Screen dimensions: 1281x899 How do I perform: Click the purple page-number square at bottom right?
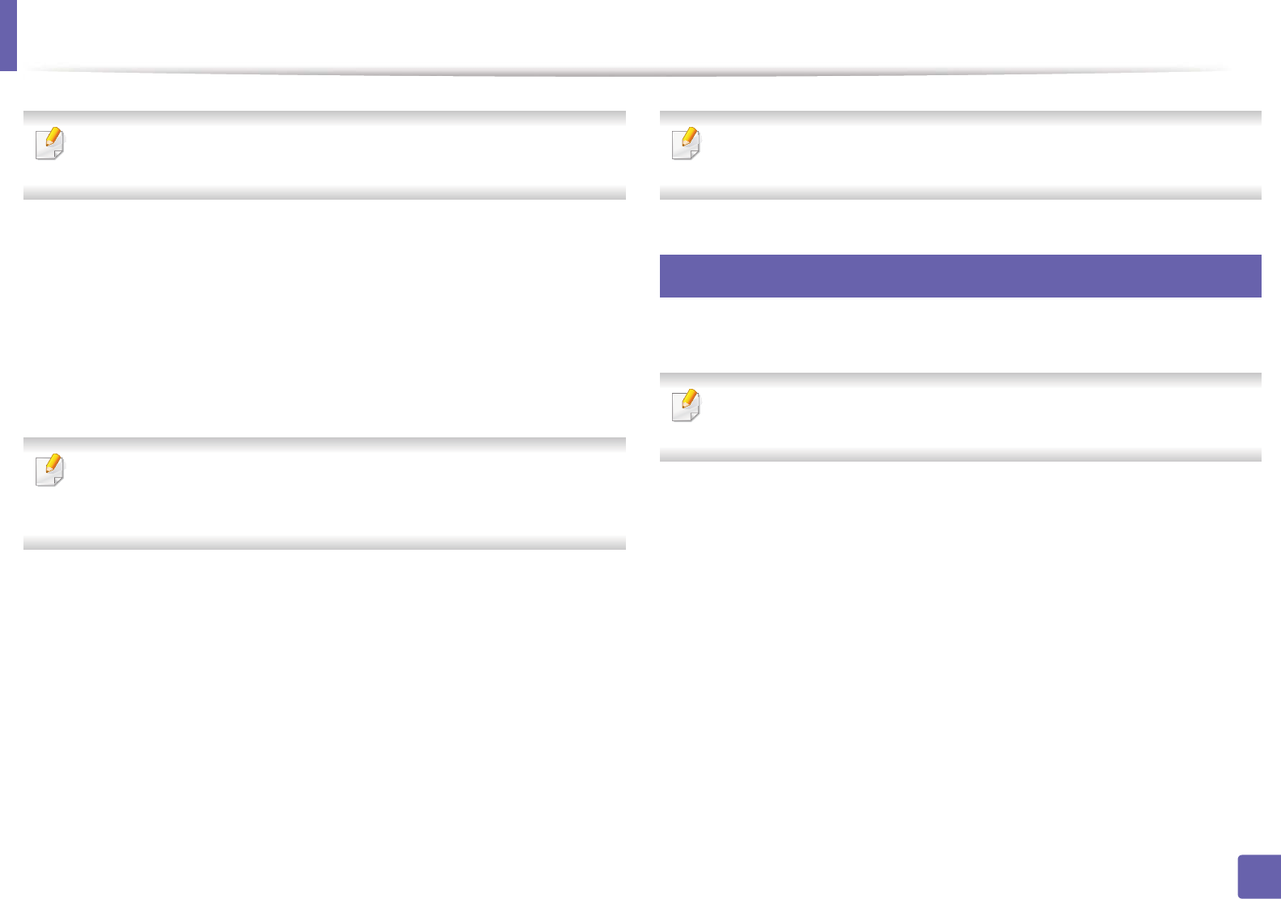1258,876
